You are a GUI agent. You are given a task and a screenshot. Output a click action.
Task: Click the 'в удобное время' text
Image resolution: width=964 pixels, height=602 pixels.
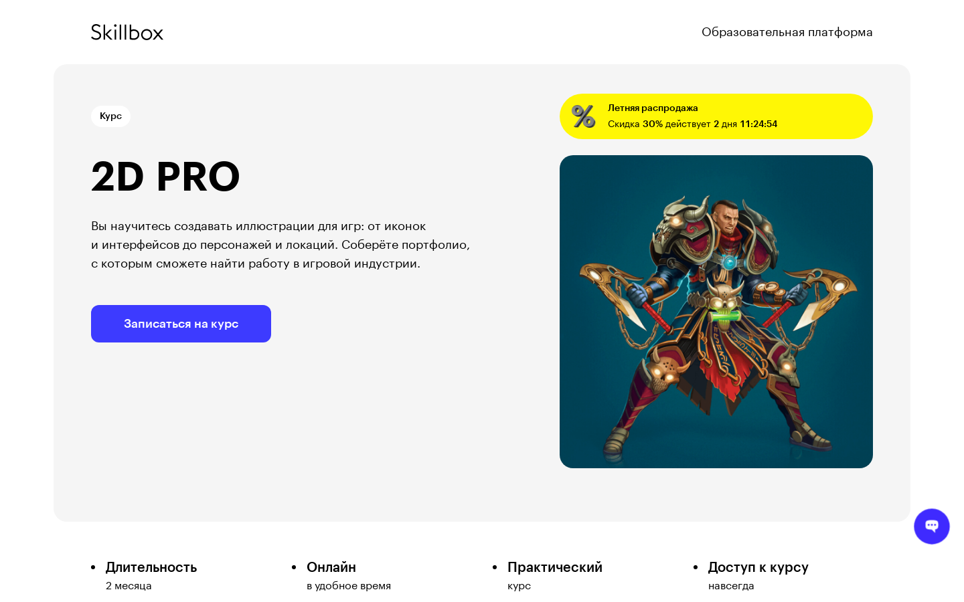(x=349, y=586)
